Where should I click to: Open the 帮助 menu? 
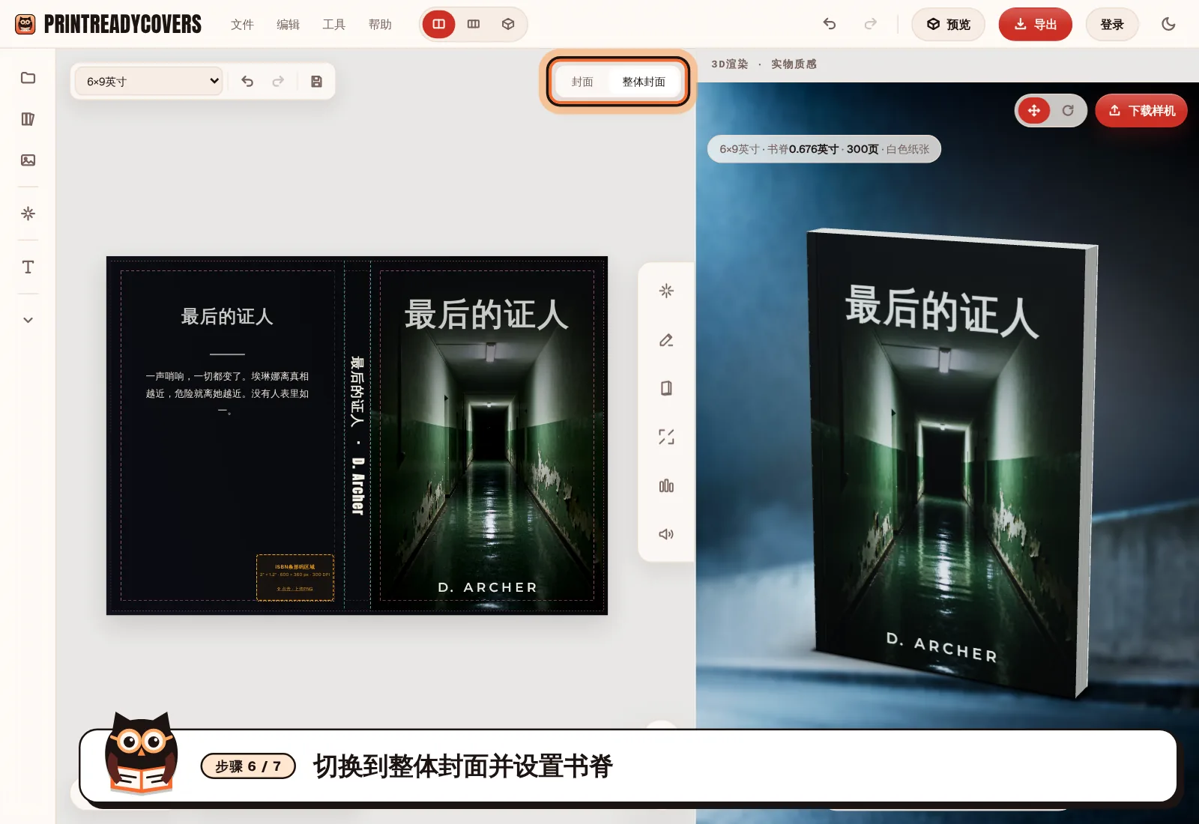point(380,25)
